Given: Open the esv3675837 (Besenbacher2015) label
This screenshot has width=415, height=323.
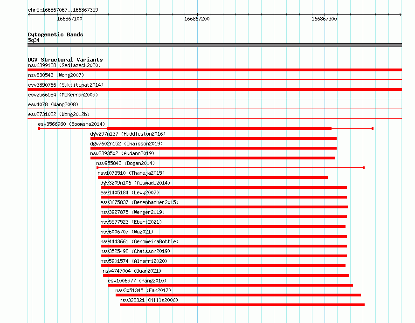Looking at the screenshot, I should click(x=139, y=202).
